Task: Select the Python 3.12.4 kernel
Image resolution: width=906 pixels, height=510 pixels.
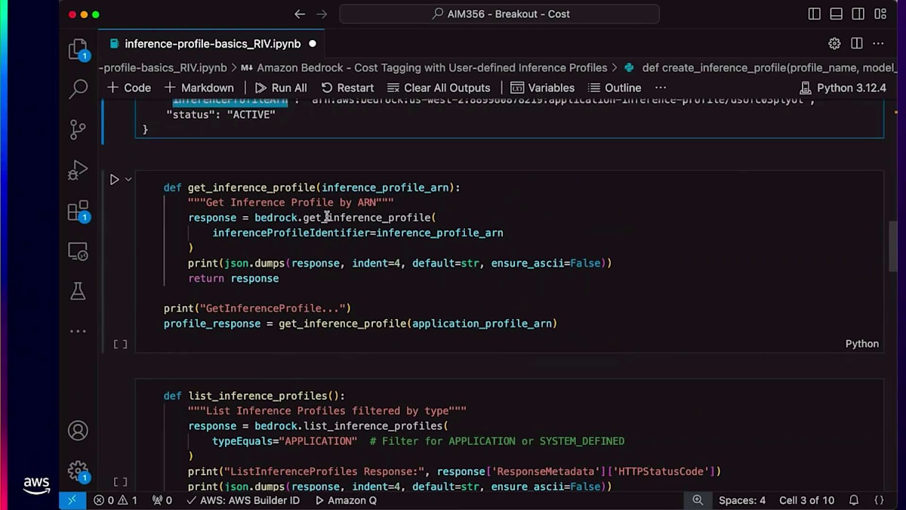Action: point(843,88)
